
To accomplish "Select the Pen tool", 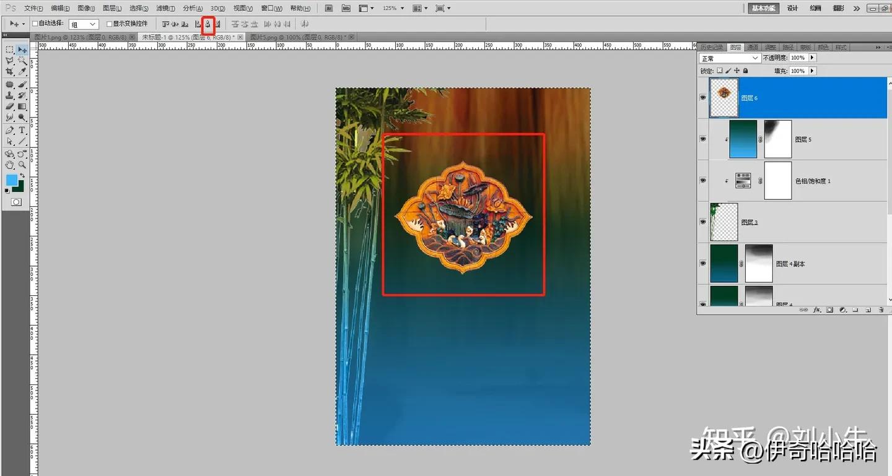I will pos(9,131).
